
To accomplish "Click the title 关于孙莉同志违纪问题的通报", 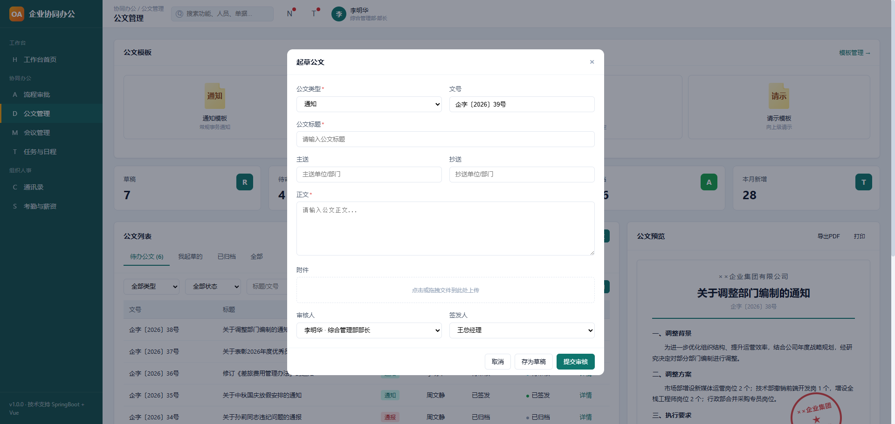I will coord(262,417).
